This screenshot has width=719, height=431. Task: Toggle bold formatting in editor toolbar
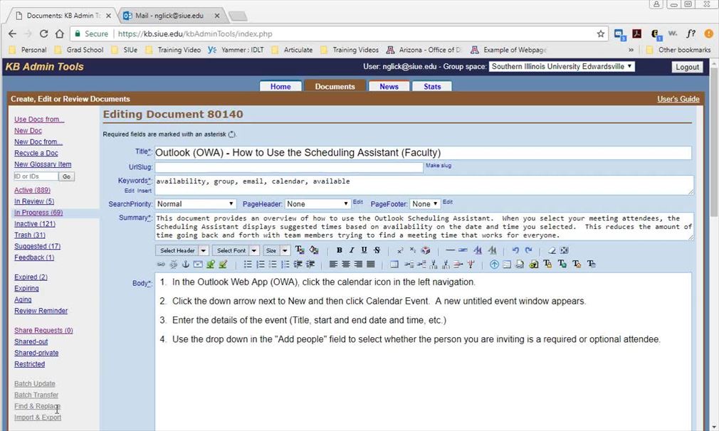340,250
